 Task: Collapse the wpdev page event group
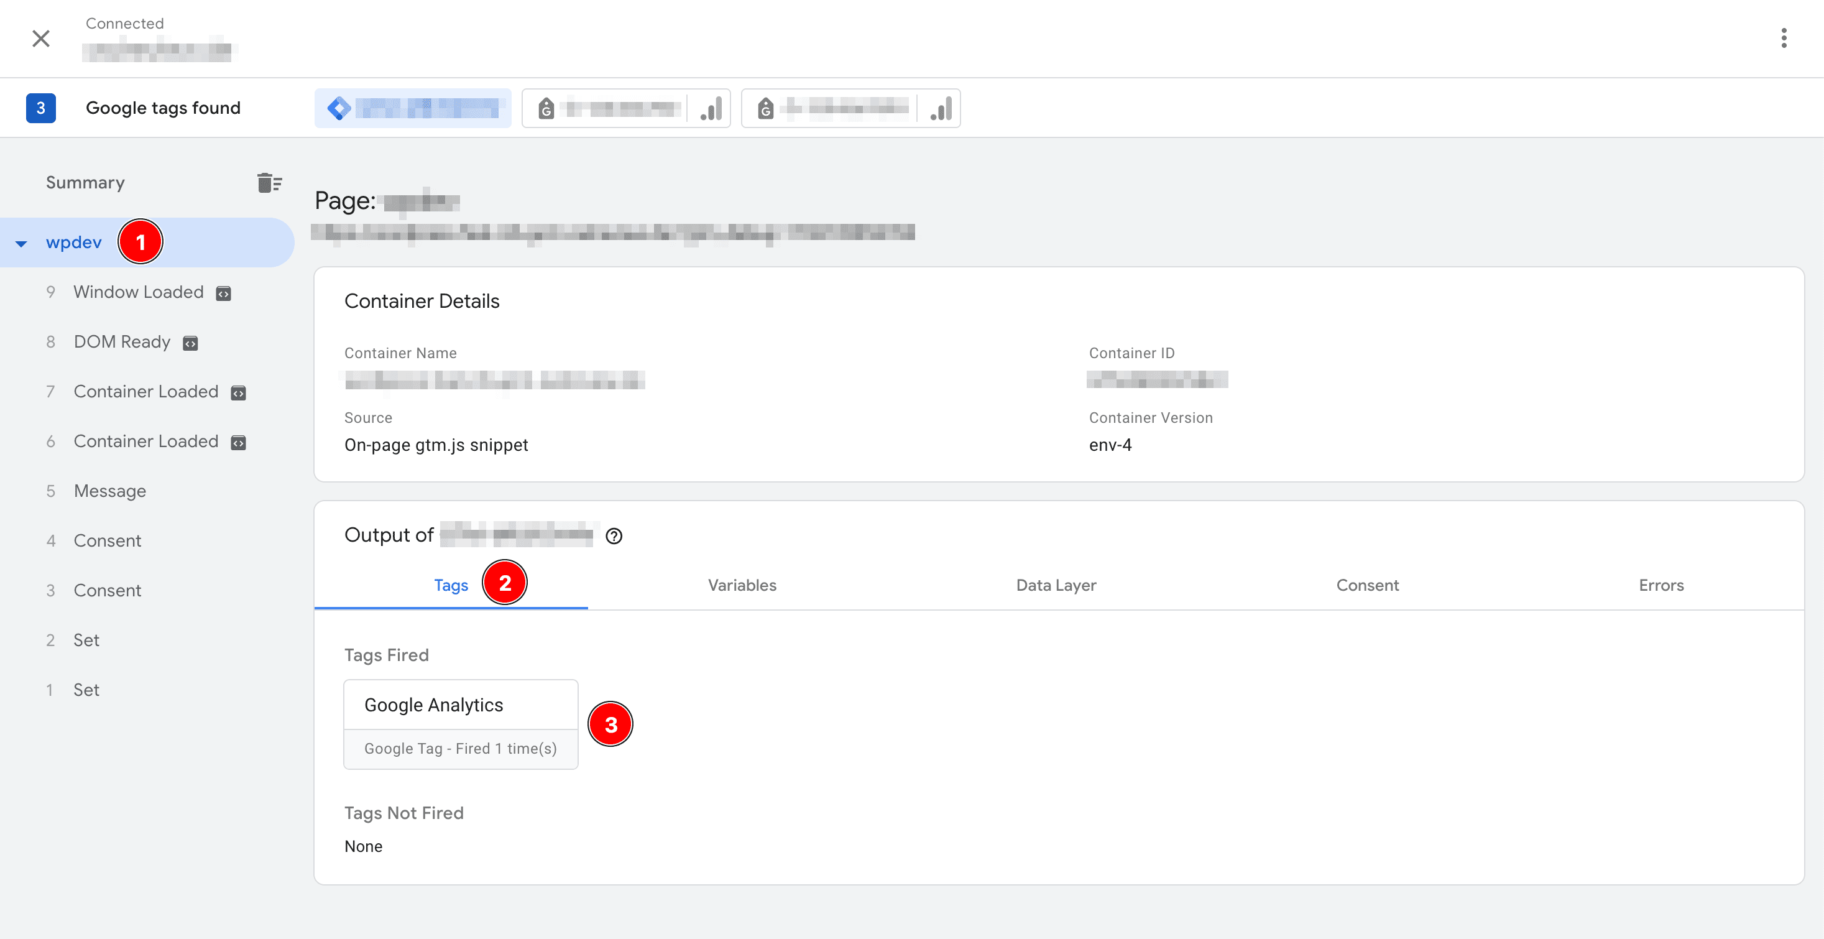(21, 244)
